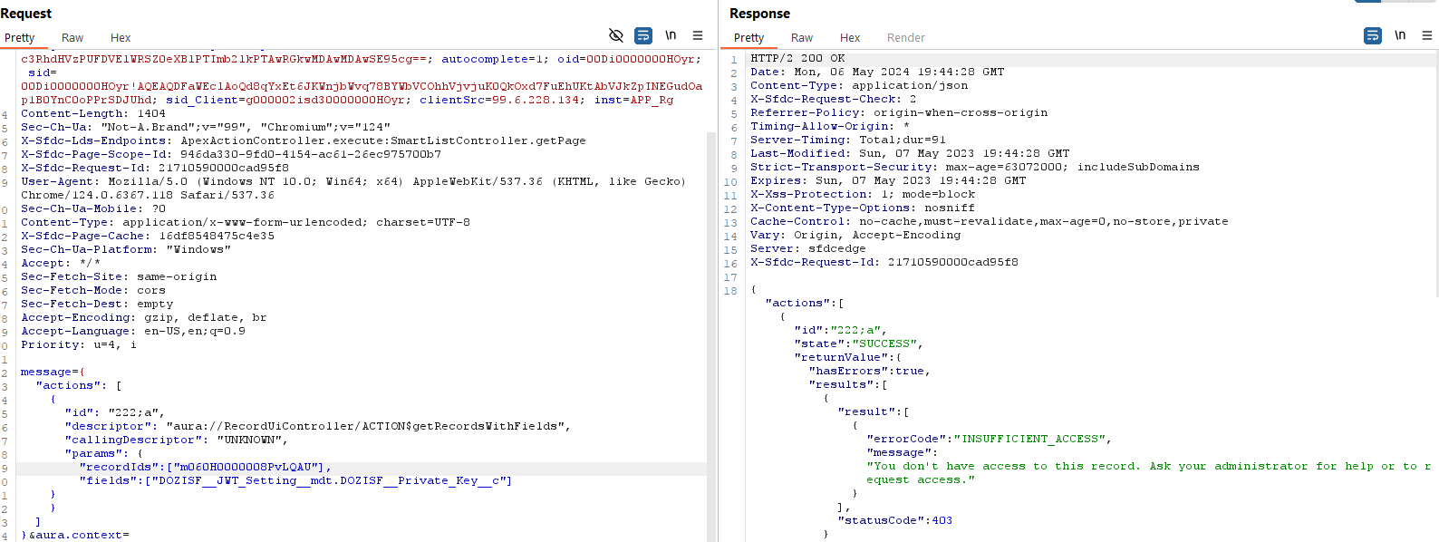Switch Request view to Raw tab
This screenshot has width=1439, height=542.
[x=72, y=38]
